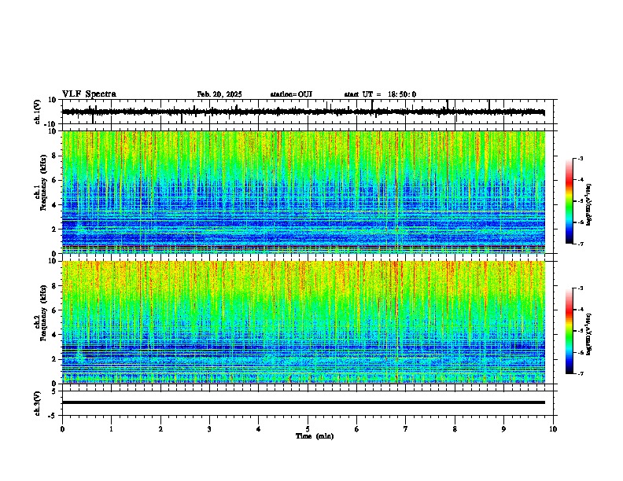Click the "8" kHz tick on ch.1 frequency axis
Screen dimensions: 623x481
(55, 156)
